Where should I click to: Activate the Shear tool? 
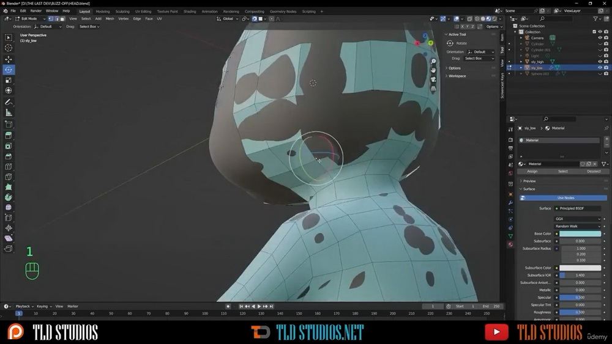tap(8, 238)
